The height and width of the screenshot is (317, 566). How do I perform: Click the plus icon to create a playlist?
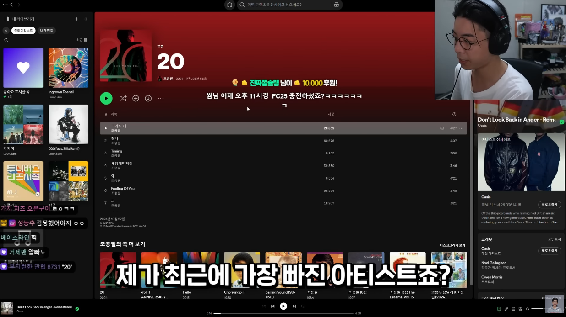tap(76, 19)
